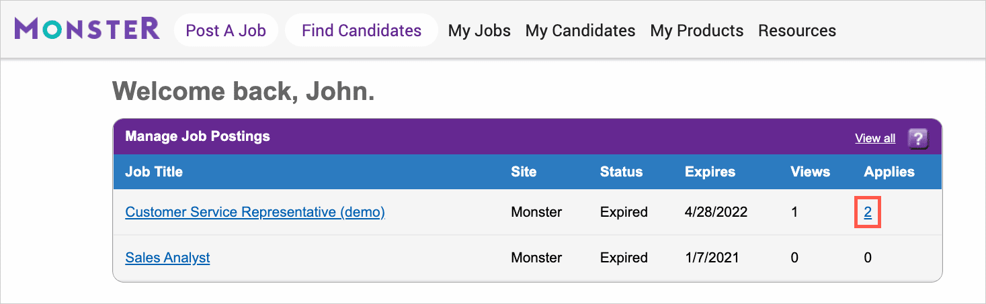This screenshot has width=986, height=304.
Task: Click the Expires column header
Action: click(710, 172)
